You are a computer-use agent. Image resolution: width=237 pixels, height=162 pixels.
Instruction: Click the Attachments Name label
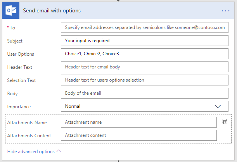pyautogui.click(x=27, y=123)
